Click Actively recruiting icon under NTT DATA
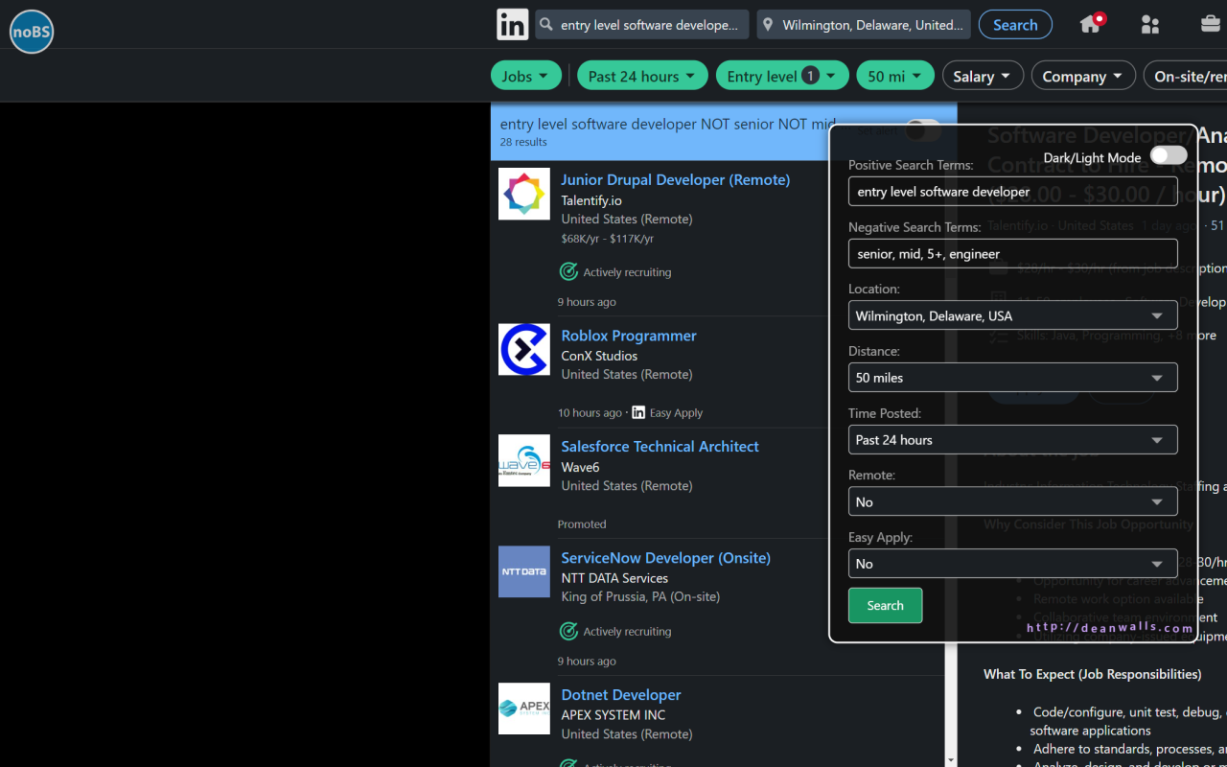Screen dimensions: 1227x767 click(x=568, y=631)
